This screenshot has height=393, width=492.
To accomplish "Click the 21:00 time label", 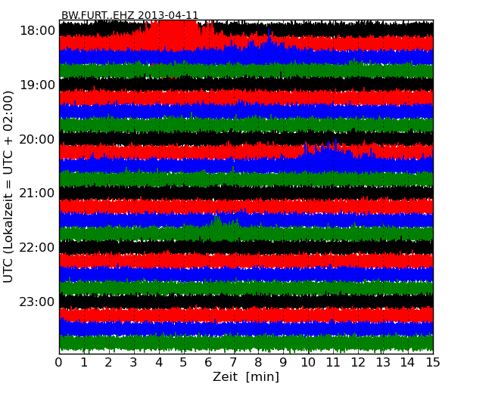I will pos(37,193).
